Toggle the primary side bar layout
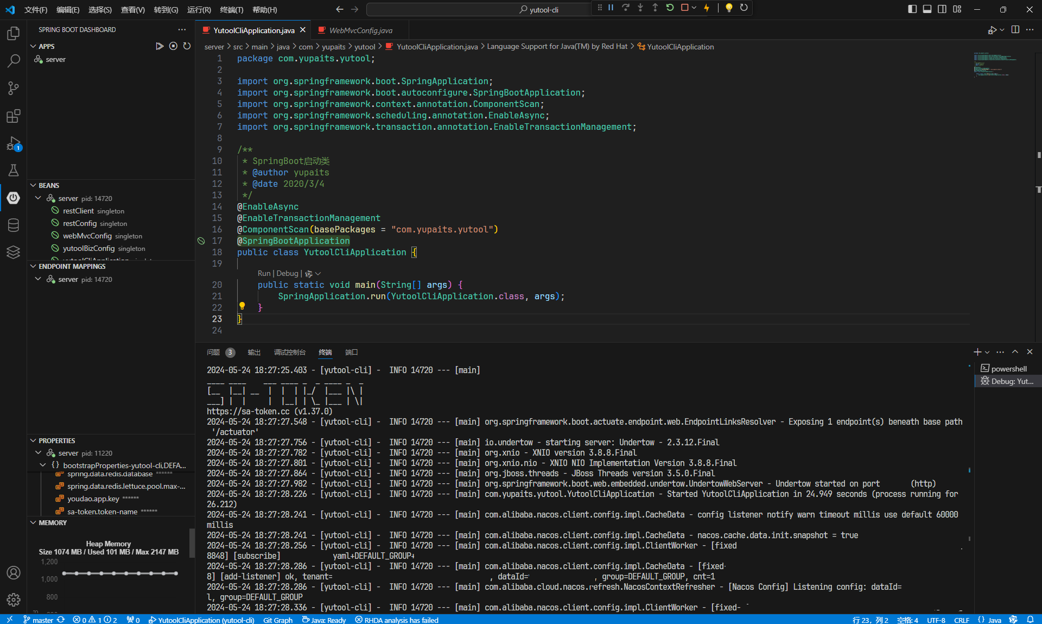Viewport: 1042px width, 624px height. click(912, 9)
